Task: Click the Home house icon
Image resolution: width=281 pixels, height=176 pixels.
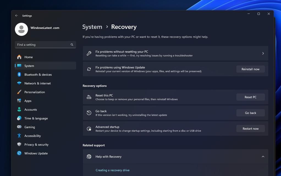Action: point(19,57)
